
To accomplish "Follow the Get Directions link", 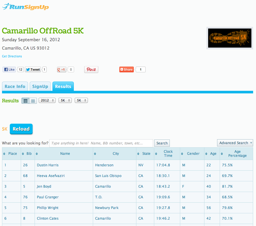I will [12, 56].
